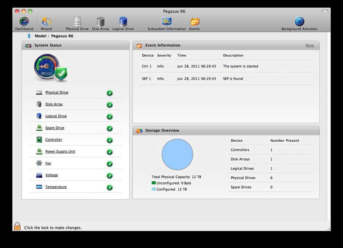
Task: Click the Power Supply Unit row icon
Action: pos(39,152)
